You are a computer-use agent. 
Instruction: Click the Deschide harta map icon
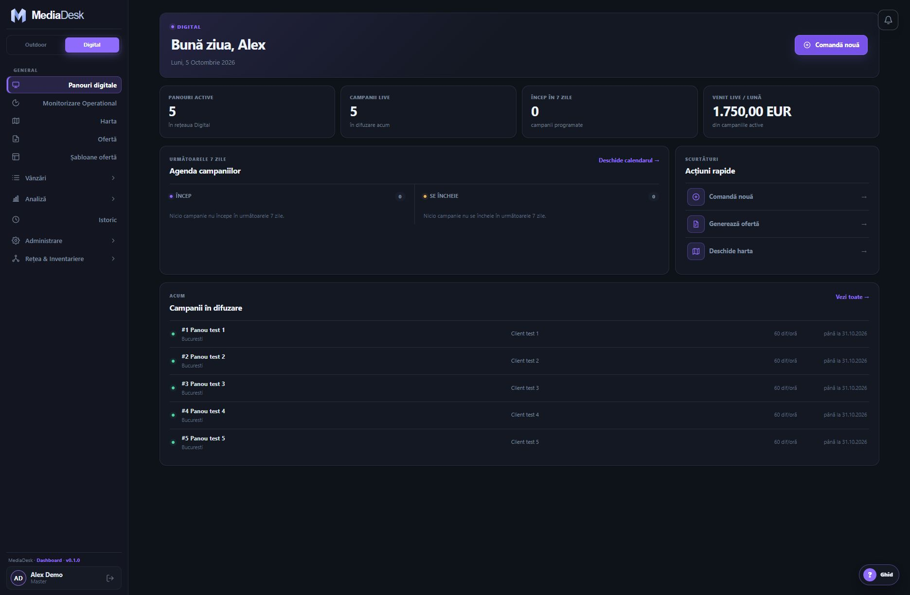point(696,251)
